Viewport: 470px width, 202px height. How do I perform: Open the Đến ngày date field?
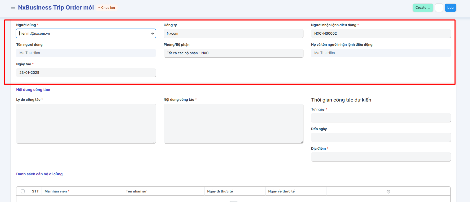(x=381, y=137)
